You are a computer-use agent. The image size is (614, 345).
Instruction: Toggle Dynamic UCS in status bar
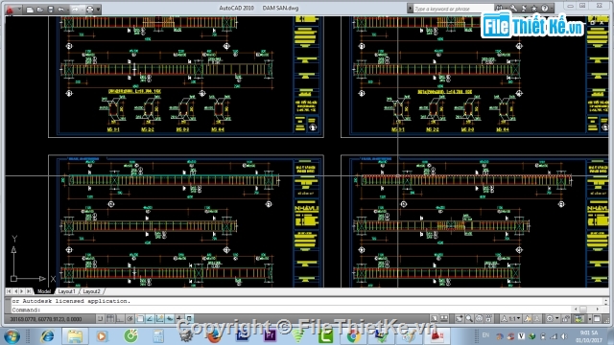click(x=159, y=319)
